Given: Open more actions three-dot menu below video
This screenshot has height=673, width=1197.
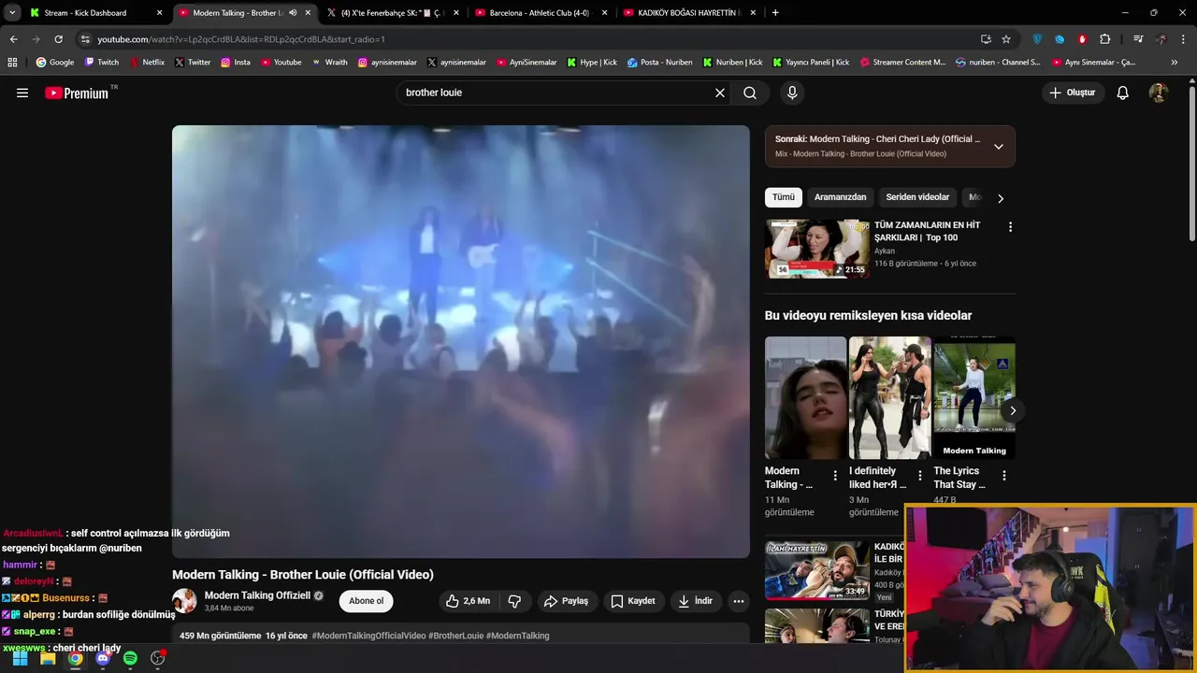Looking at the screenshot, I should coord(739,601).
